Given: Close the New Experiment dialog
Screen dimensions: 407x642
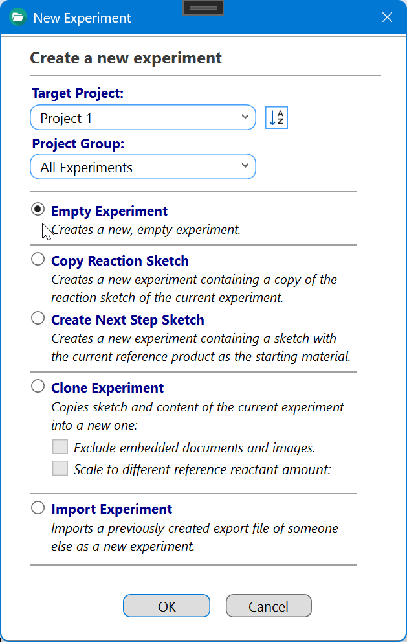Looking at the screenshot, I should click(387, 17).
